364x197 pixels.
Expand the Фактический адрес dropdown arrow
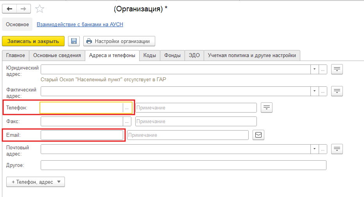coord(315,91)
